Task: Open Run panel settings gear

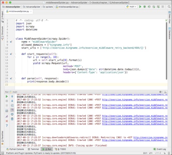Action: (161, 92)
